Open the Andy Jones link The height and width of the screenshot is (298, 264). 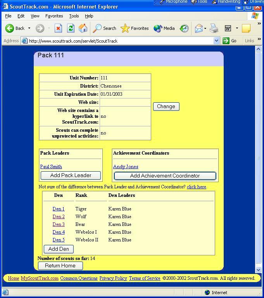point(126,167)
